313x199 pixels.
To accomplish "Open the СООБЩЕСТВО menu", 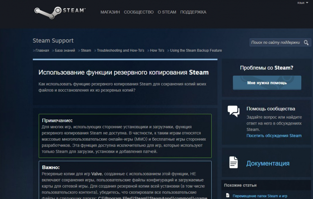I will tap(139, 12).
